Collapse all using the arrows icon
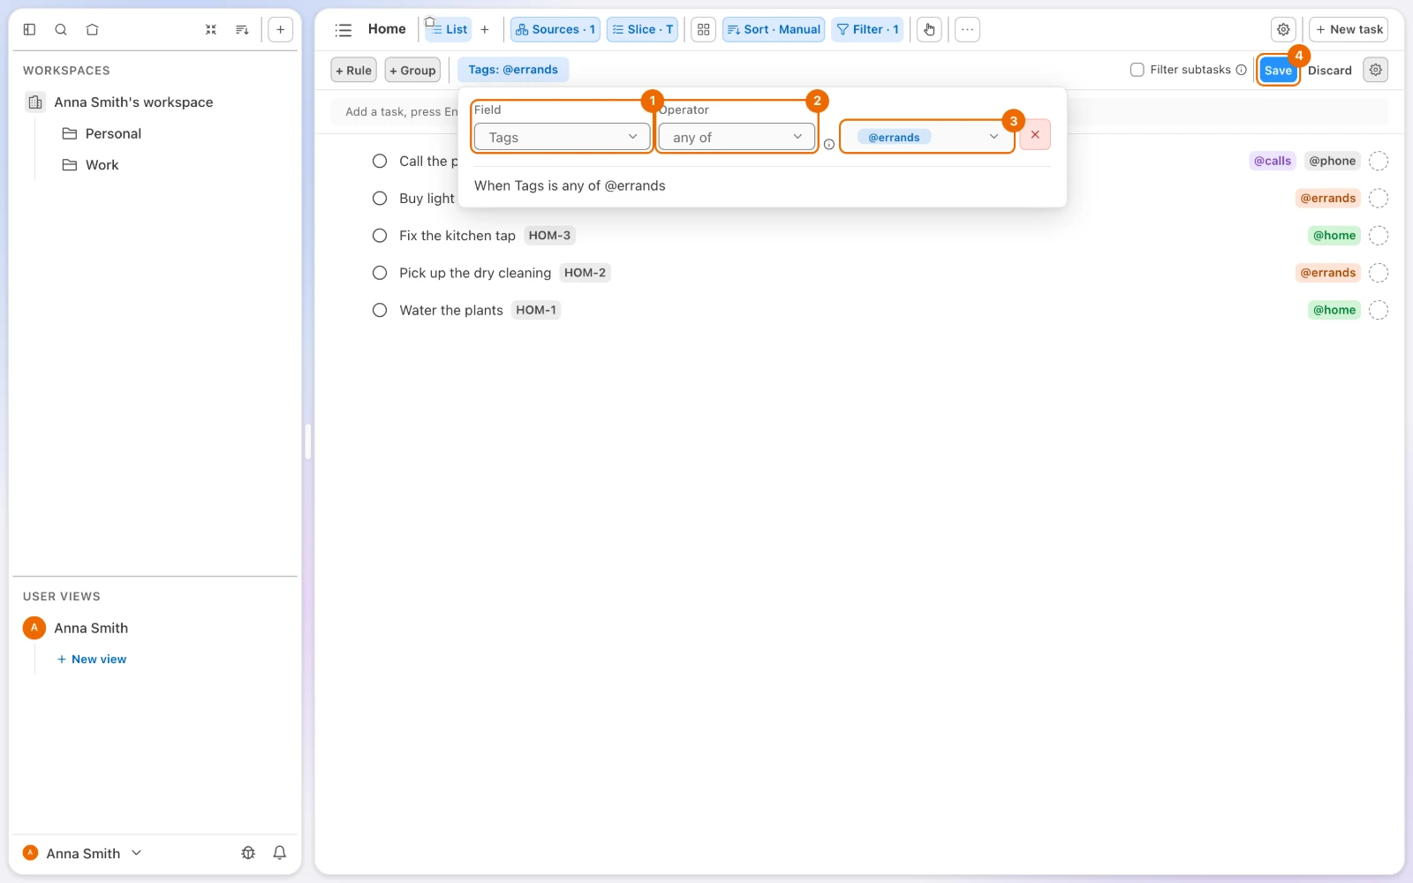The image size is (1413, 883). point(211,29)
